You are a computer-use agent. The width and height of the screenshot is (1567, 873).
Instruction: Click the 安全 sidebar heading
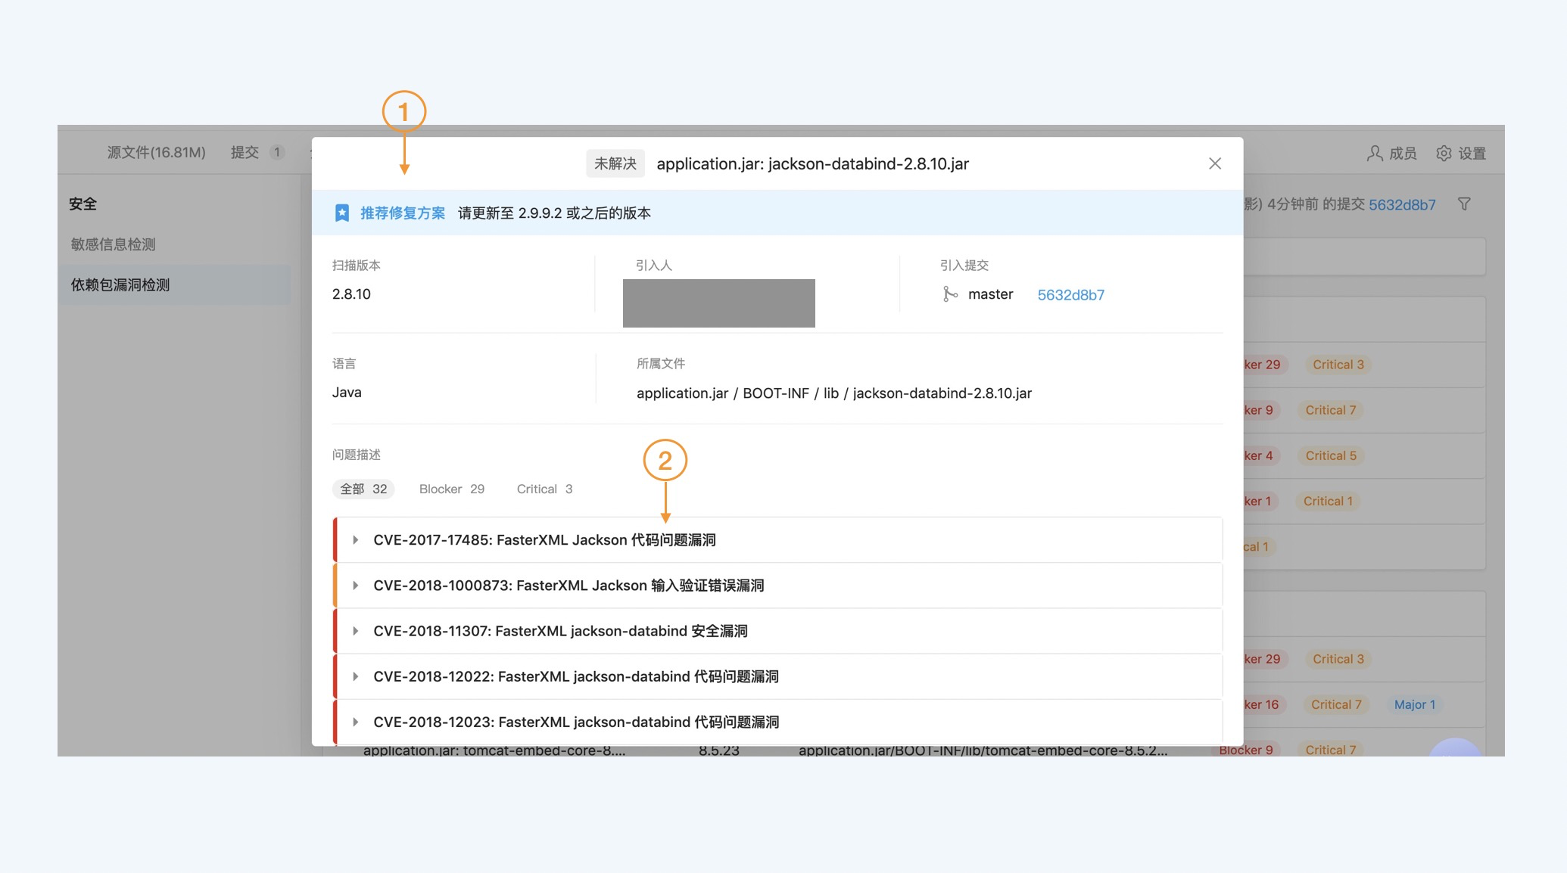(x=83, y=204)
